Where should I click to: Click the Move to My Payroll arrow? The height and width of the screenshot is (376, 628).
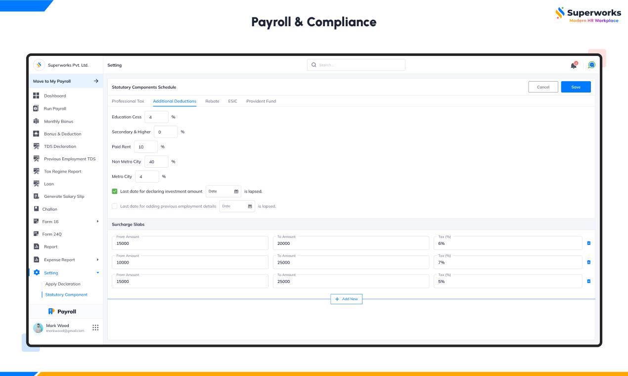96,81
